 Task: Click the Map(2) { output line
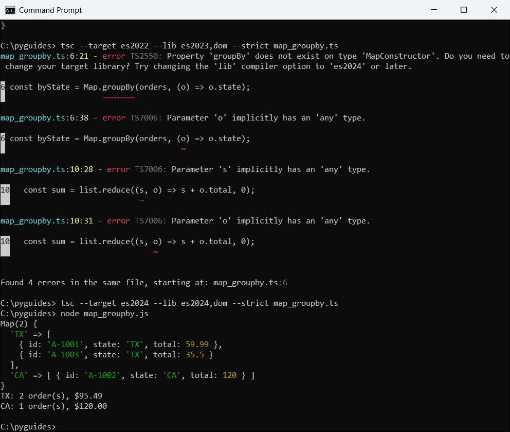(19, 324)
